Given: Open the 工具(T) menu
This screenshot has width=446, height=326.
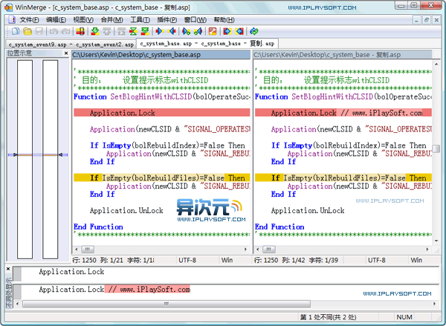Looking at the screenshot, I should (140, 20).
